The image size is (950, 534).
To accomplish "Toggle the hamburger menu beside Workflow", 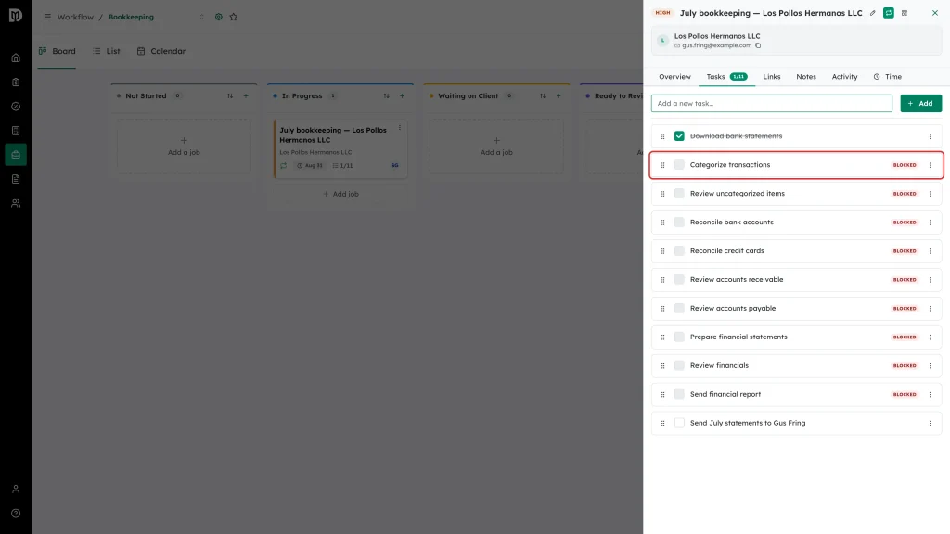I will click(47, 17).
